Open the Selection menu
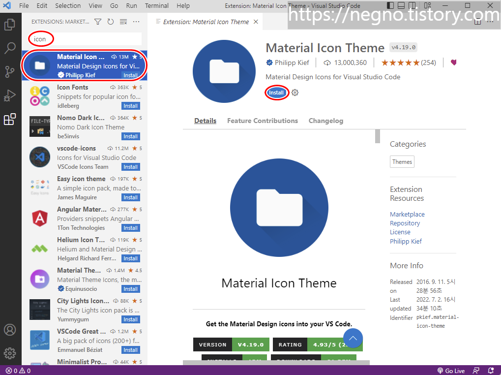 click(x=68, y=6)
